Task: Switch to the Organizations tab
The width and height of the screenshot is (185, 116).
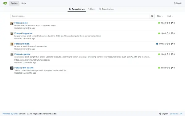Action: click(107, 9)
